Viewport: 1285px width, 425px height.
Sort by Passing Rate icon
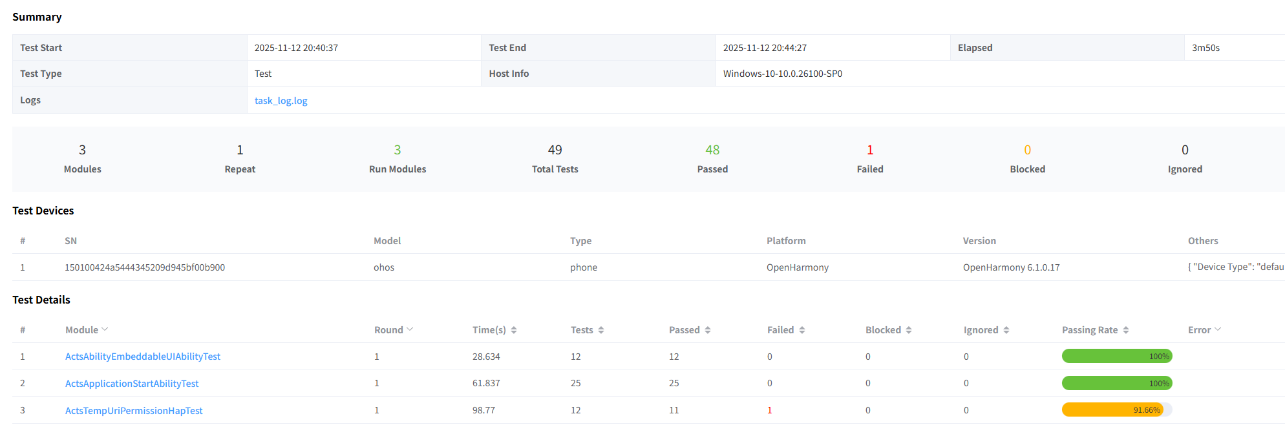1126,330
